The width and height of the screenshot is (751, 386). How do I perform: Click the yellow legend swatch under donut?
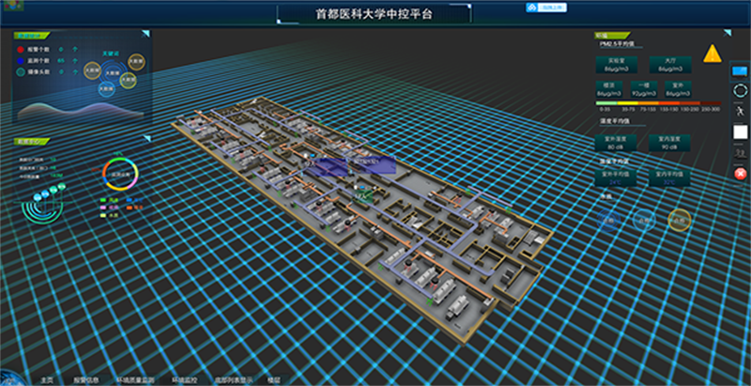[103, 216]
